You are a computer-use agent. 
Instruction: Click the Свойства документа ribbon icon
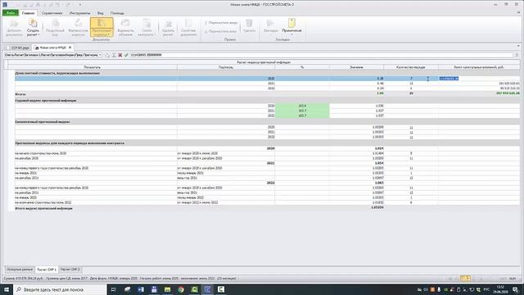(188, 27)
